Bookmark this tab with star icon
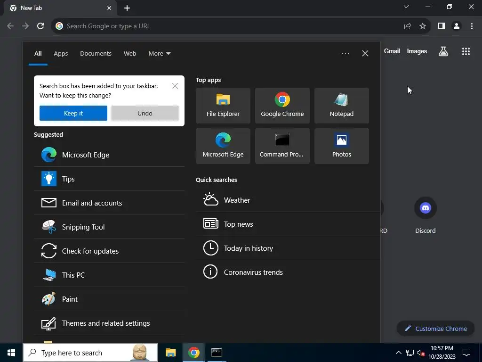The width and height of the screenshot is (482, 362). pos(423,26)
